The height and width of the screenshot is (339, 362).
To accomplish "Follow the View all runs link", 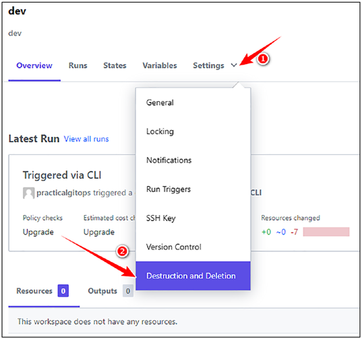I will pos(86,139).
